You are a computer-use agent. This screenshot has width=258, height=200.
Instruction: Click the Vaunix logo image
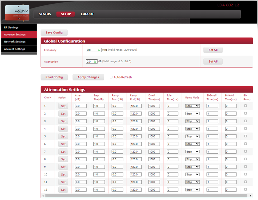[17, 13]
